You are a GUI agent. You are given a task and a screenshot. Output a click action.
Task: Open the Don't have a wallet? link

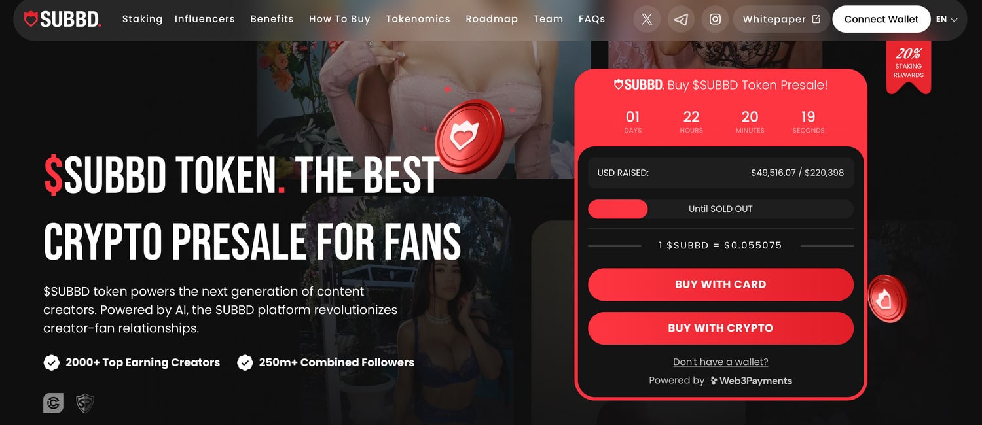(721, 362)
